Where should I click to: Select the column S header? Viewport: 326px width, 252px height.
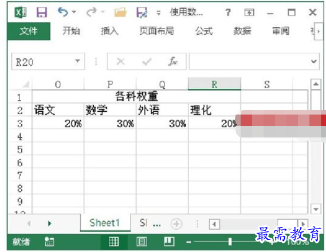coord(267,84)
